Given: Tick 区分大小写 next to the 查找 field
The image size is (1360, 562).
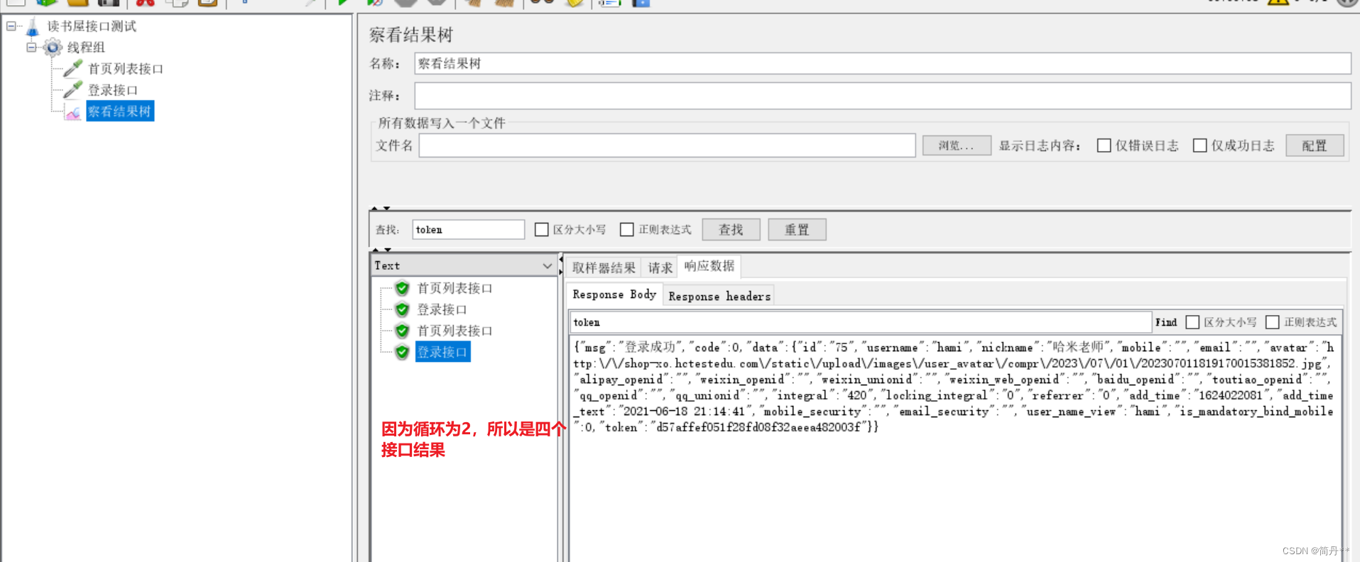Looking at the screenshot, I should pyautogui.click(x=541, y=229).
